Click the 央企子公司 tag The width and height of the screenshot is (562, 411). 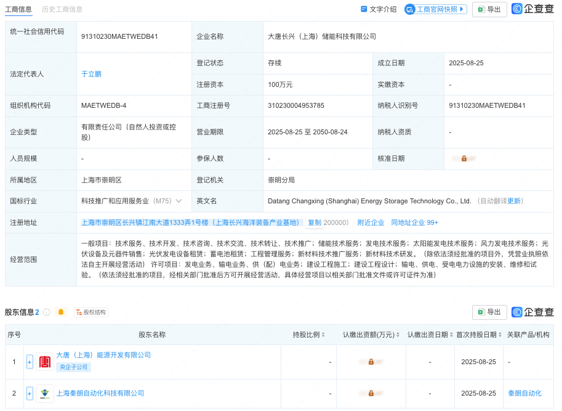tap(73, 367)
